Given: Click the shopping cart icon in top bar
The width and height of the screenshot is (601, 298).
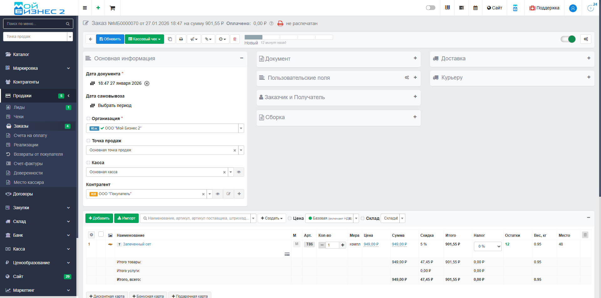Looking at the screenshot, I should pos(112,8).
